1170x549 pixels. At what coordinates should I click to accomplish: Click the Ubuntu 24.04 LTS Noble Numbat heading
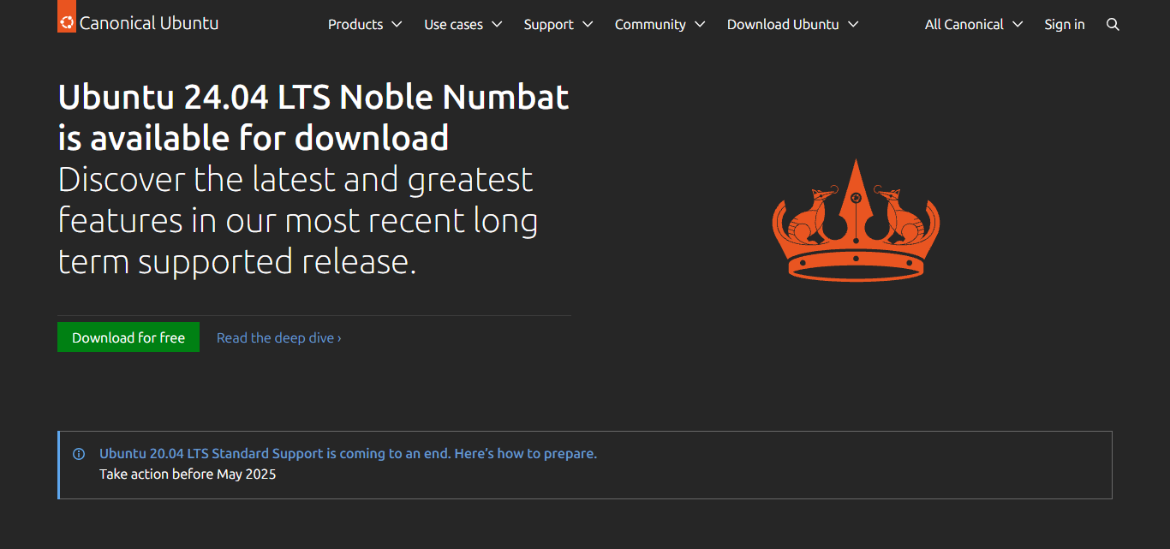(x=313, y=117)
